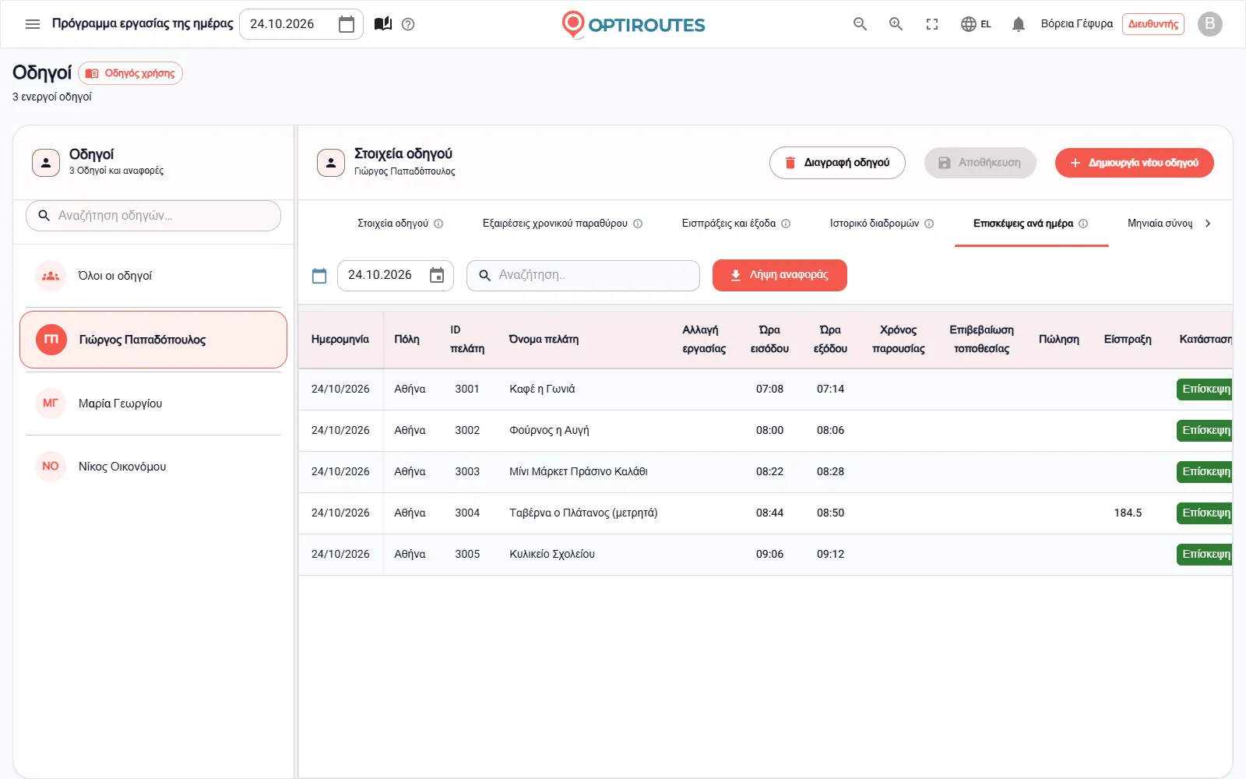Open the hamburger navigation menu

pos(33,24)
